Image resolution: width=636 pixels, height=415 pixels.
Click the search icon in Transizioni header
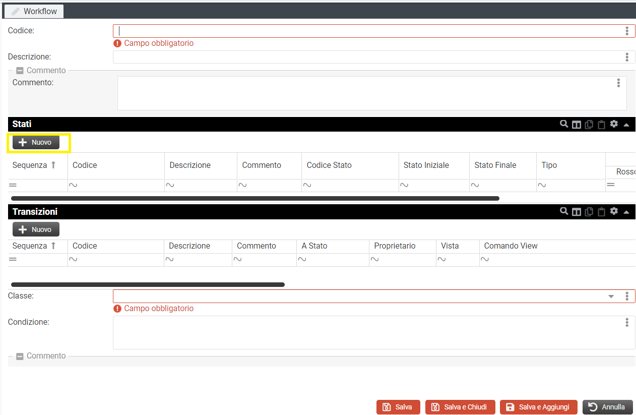click(x=564, y=211)
